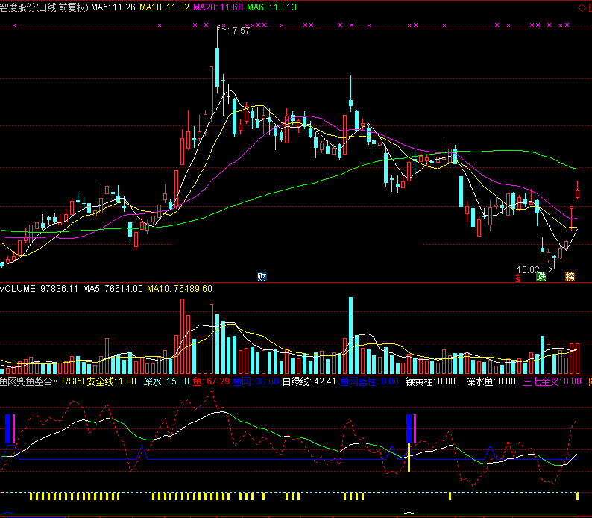Click the 智度股份(日线.前复权) chart title
Viewport: 592px width, 518px height.
(44, 7)
